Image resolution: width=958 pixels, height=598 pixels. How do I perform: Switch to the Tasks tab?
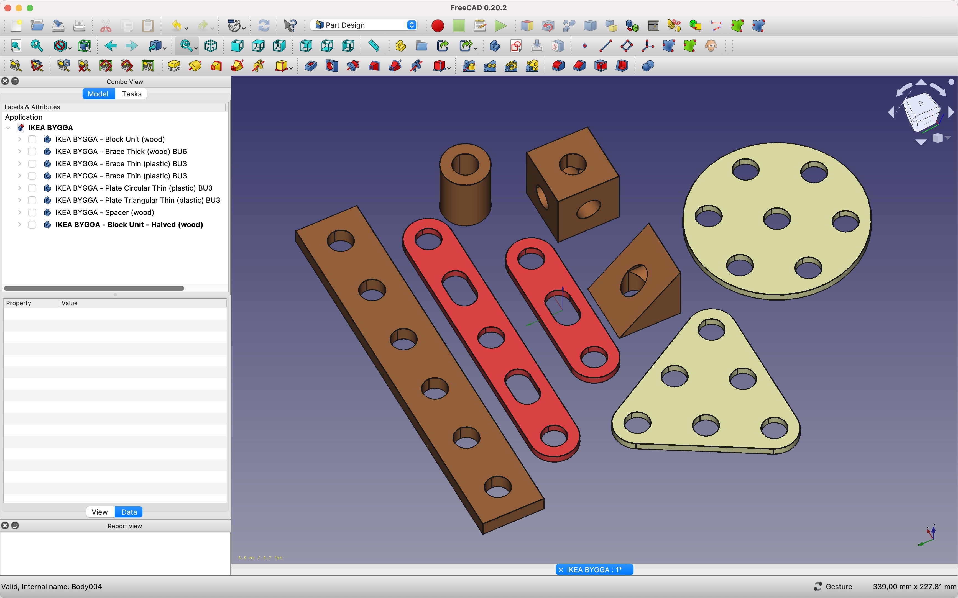pos(131,94)
